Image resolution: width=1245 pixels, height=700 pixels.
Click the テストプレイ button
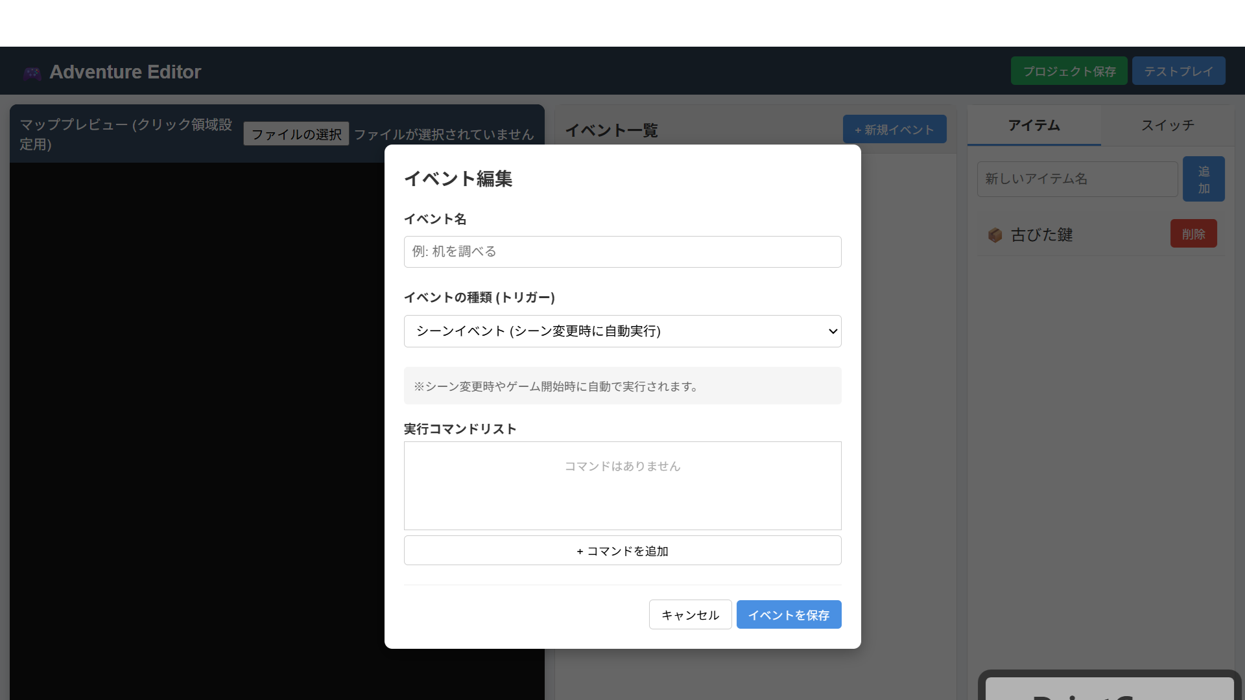click(x=1178, y=71)
